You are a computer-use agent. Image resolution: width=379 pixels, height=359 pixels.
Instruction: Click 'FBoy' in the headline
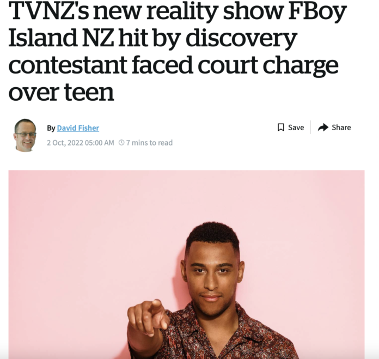pyautogui.click(x=317, y=11)
